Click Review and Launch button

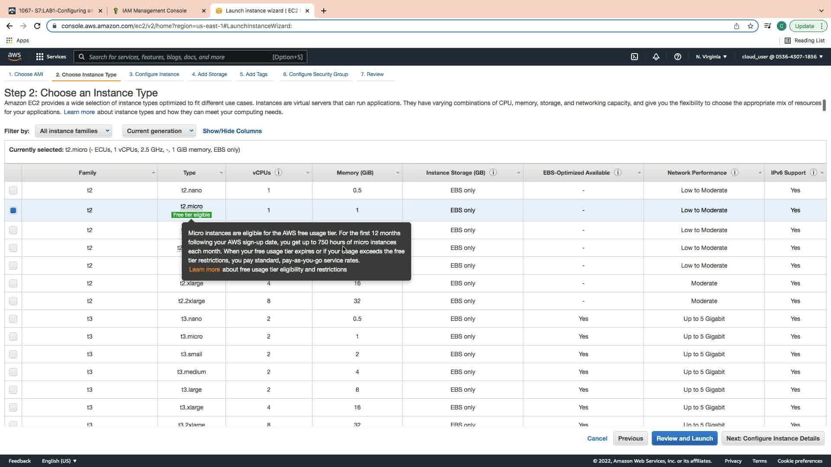pos(684,438)
